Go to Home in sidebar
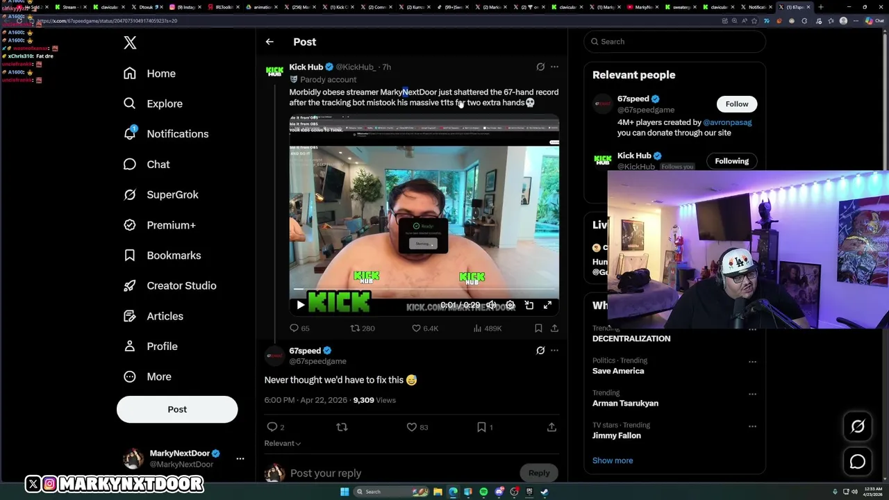Image resolution: width=889 pixels, height=500 pixels. click(149, 74)
